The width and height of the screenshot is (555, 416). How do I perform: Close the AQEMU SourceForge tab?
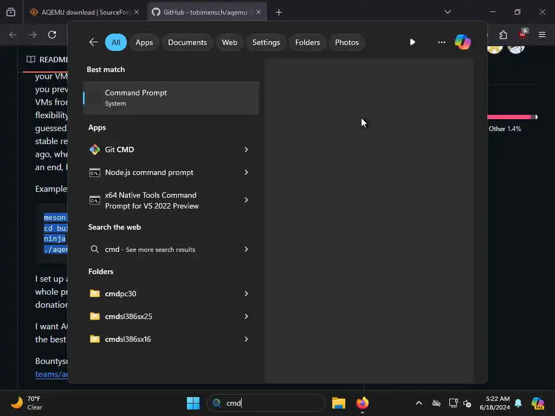point(137,12)
